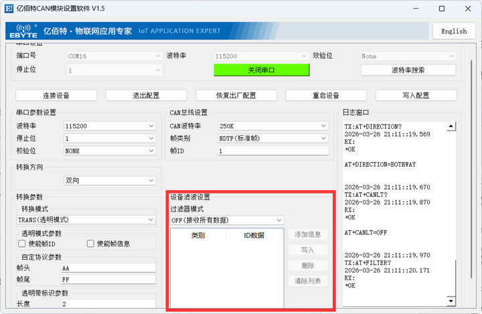Click the 清除列表 button
This screenshot has width=482, height=314.
click(x=308, y=281)
